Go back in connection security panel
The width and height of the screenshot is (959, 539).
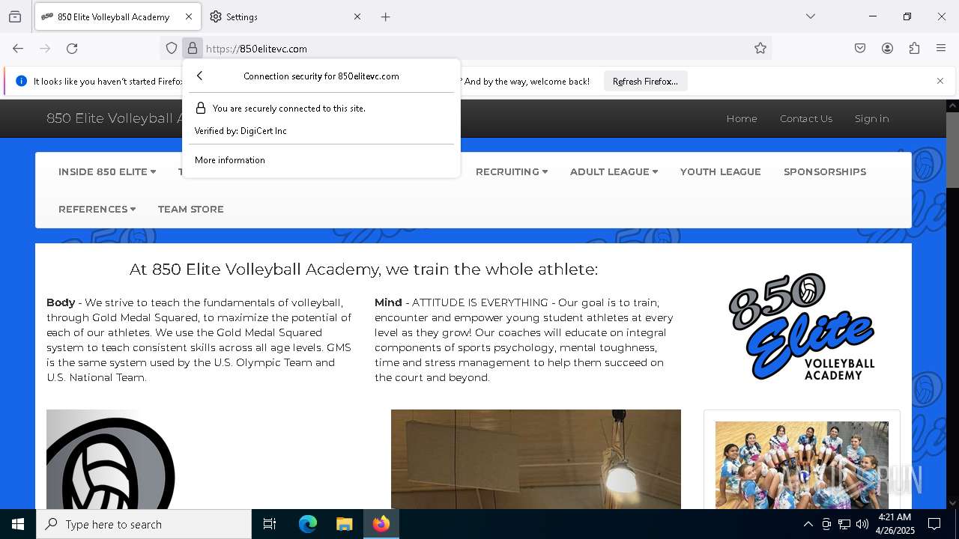(x=200, y=76)
